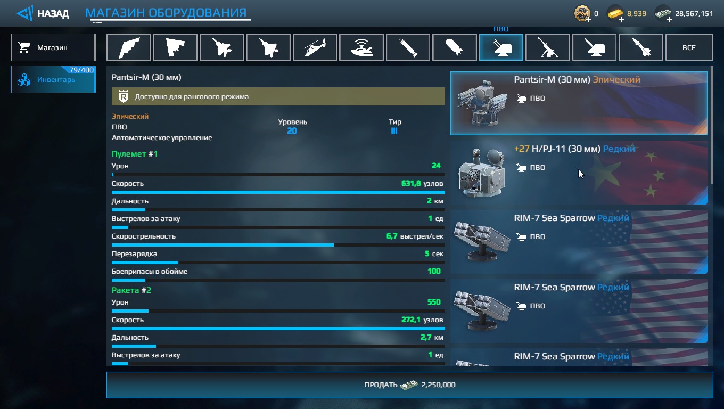
Task: Click the inventory list scrollbar
Action: coord(711,128)
